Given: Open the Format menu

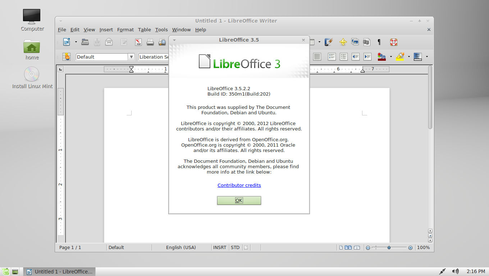Looking at the screenshot, I should pyautogui.click(x=125, y=30).
